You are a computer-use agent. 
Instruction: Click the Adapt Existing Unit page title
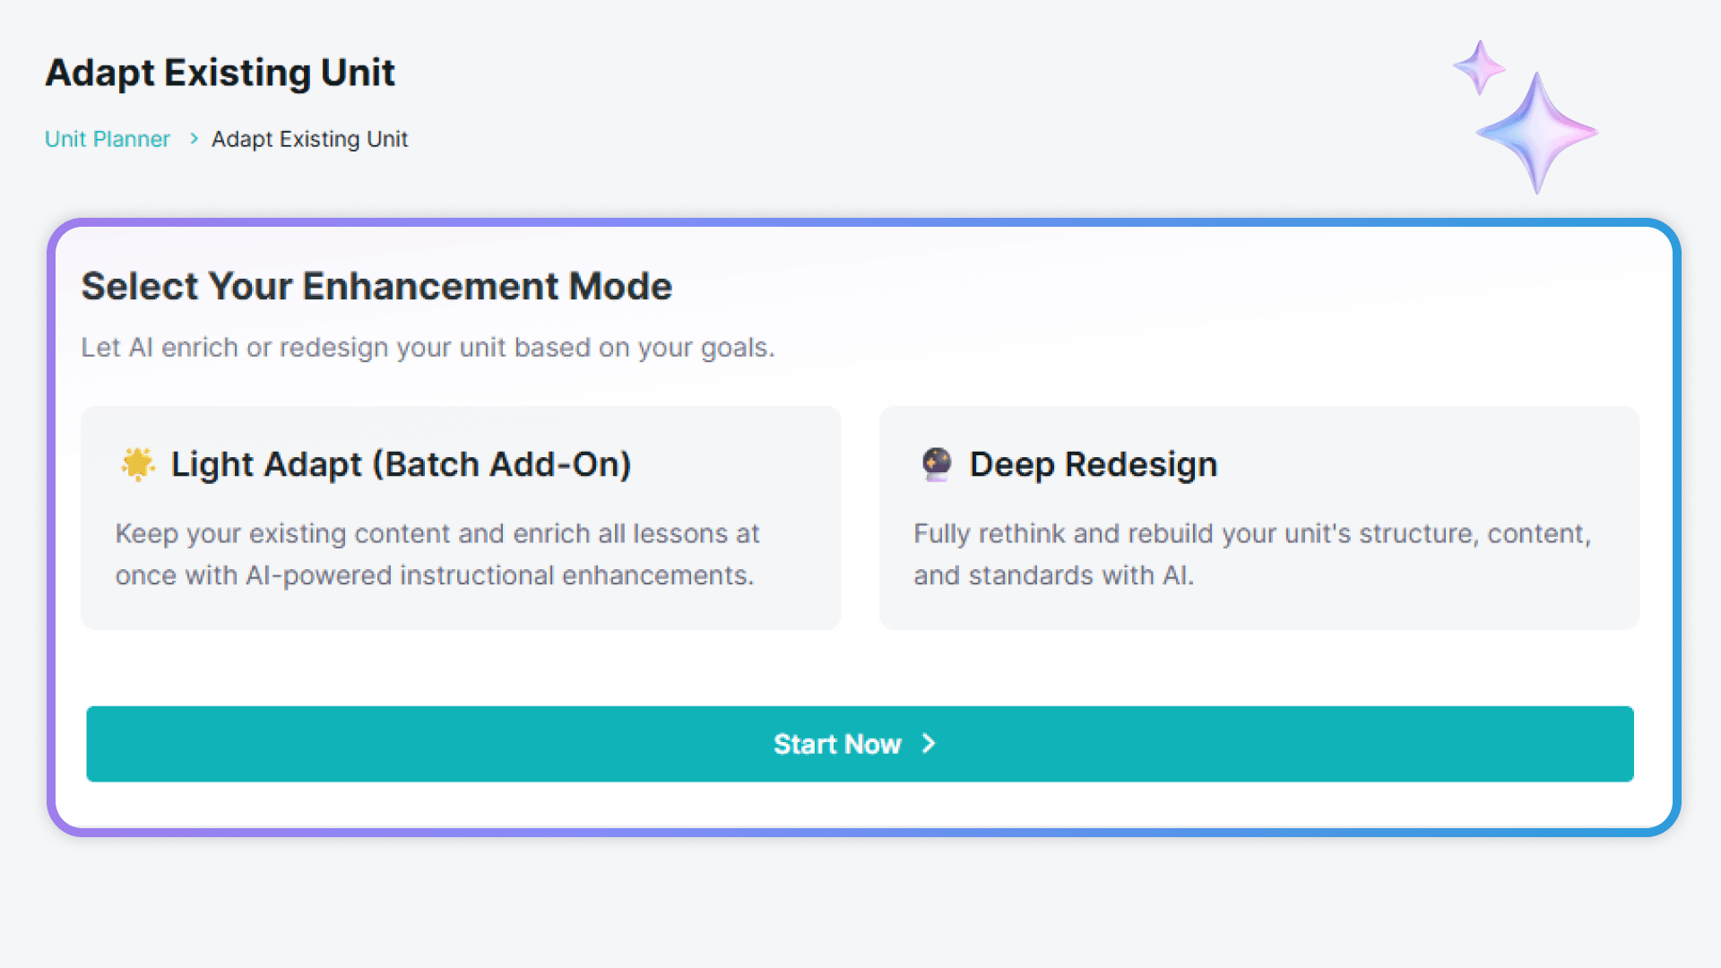coord(220,73)
